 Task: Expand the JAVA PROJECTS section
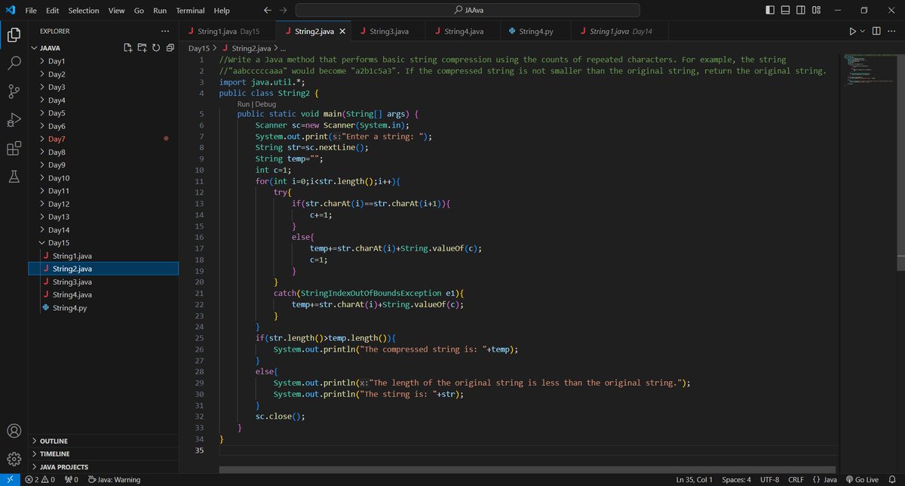pyautogui.click(x=103, y=467)
